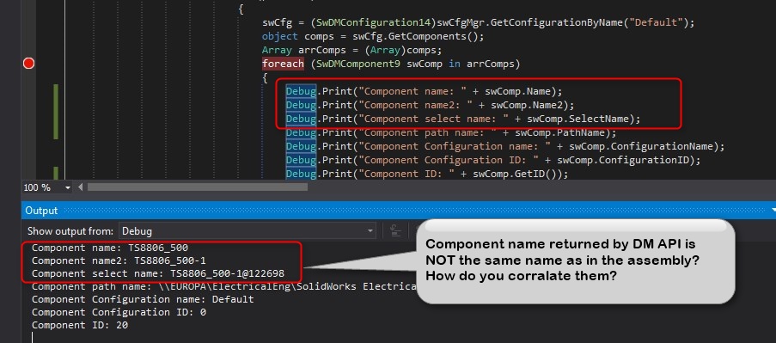Viewport: 776px width, 343px height.
Task: Click the swComp.ConfigurationID Debug.Print line
Action: (x=493, y=160)
